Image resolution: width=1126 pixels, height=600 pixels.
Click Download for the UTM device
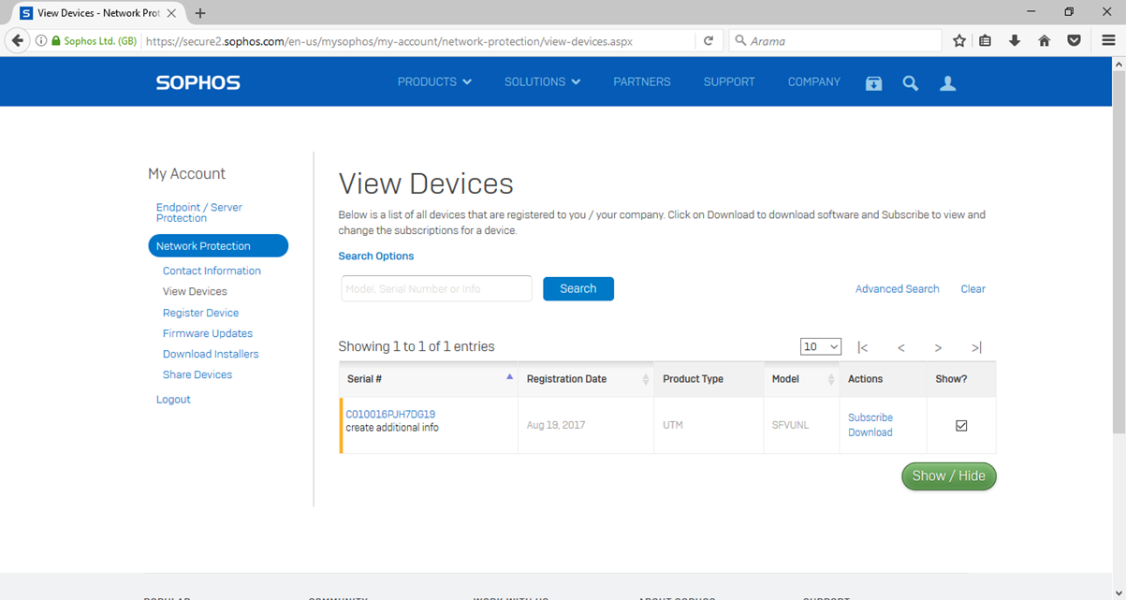[870, 432]
